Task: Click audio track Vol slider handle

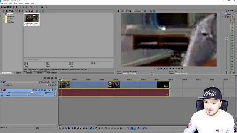Action: tap(32, 93)
